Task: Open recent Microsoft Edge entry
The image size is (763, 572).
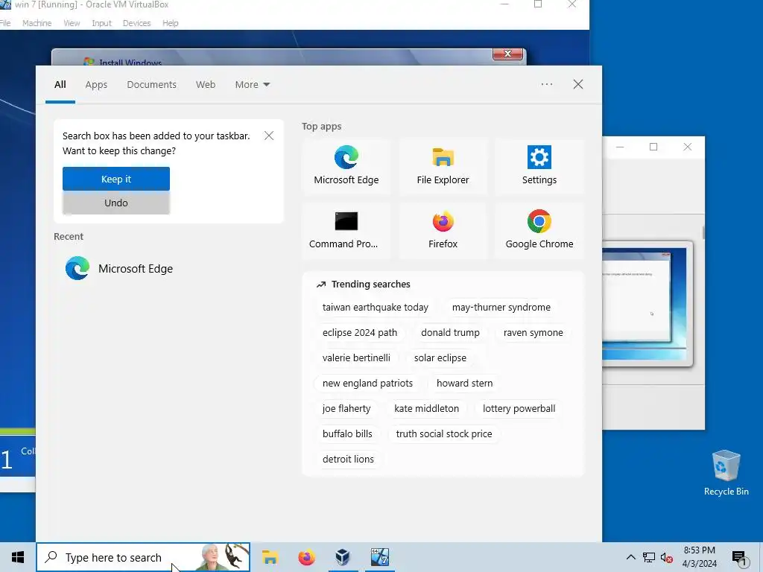Action: pyautogui.click(x=119, y=268)
